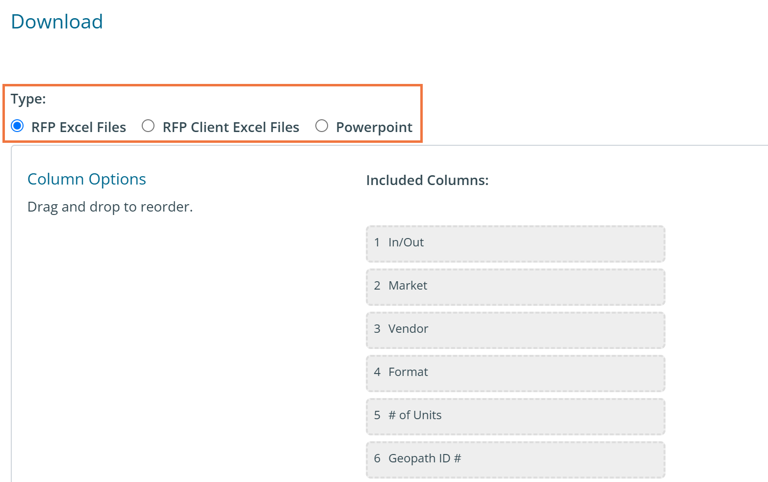Click the Download page heading
768x482 pixels.
click(57, 22)
